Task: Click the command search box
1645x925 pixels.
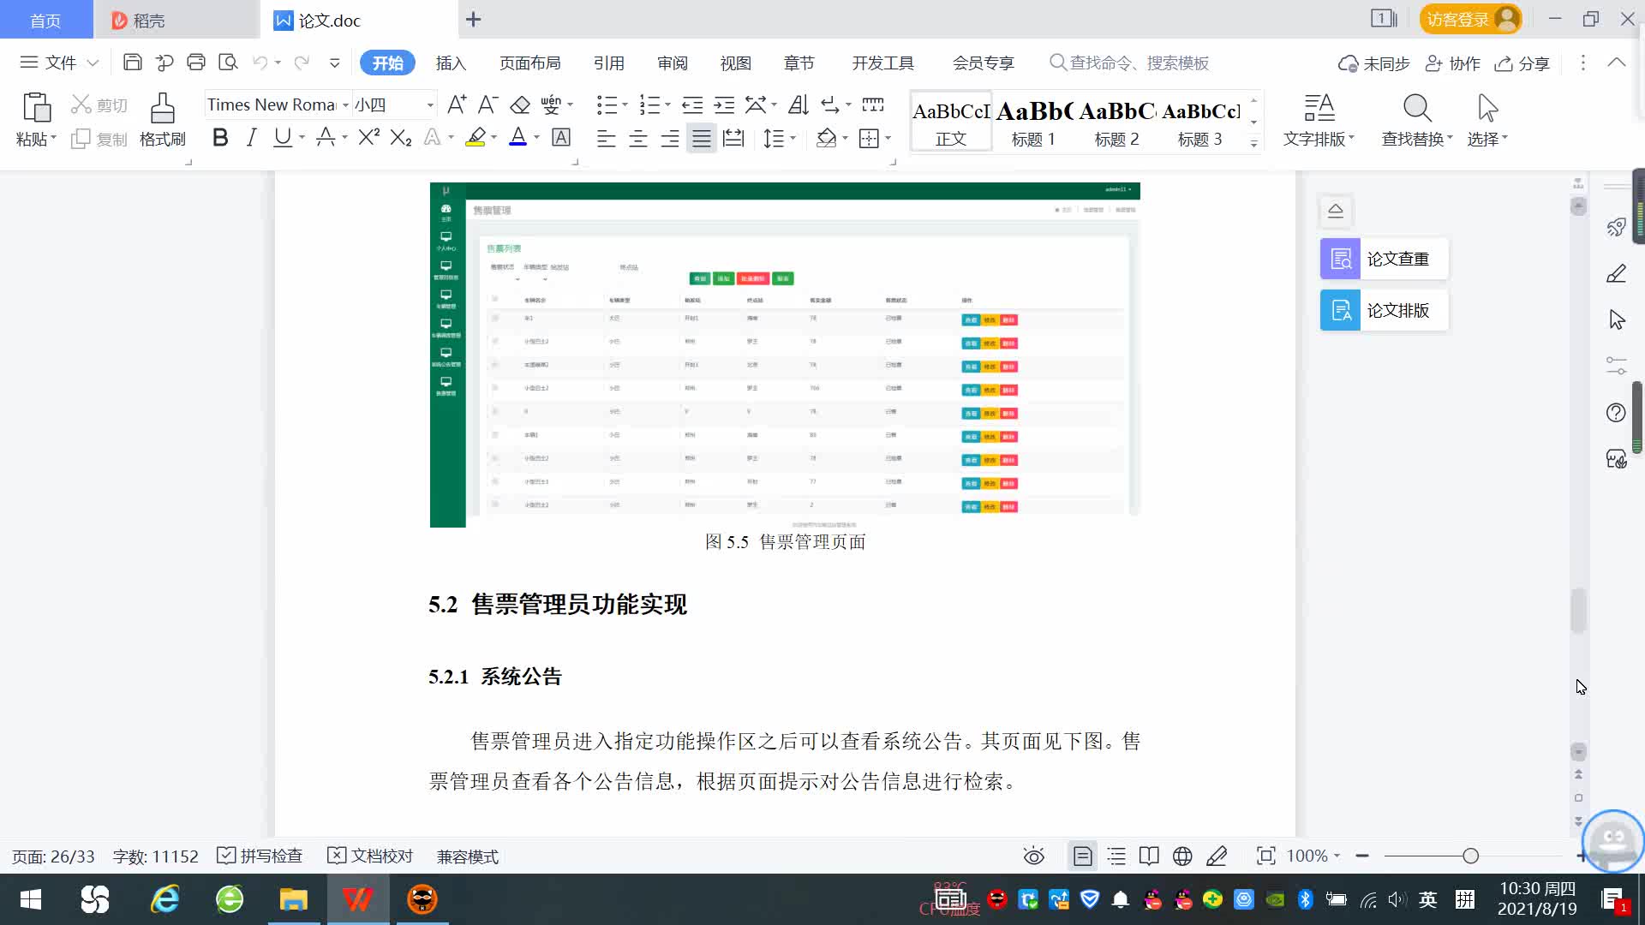Action: pos(1140,63)
